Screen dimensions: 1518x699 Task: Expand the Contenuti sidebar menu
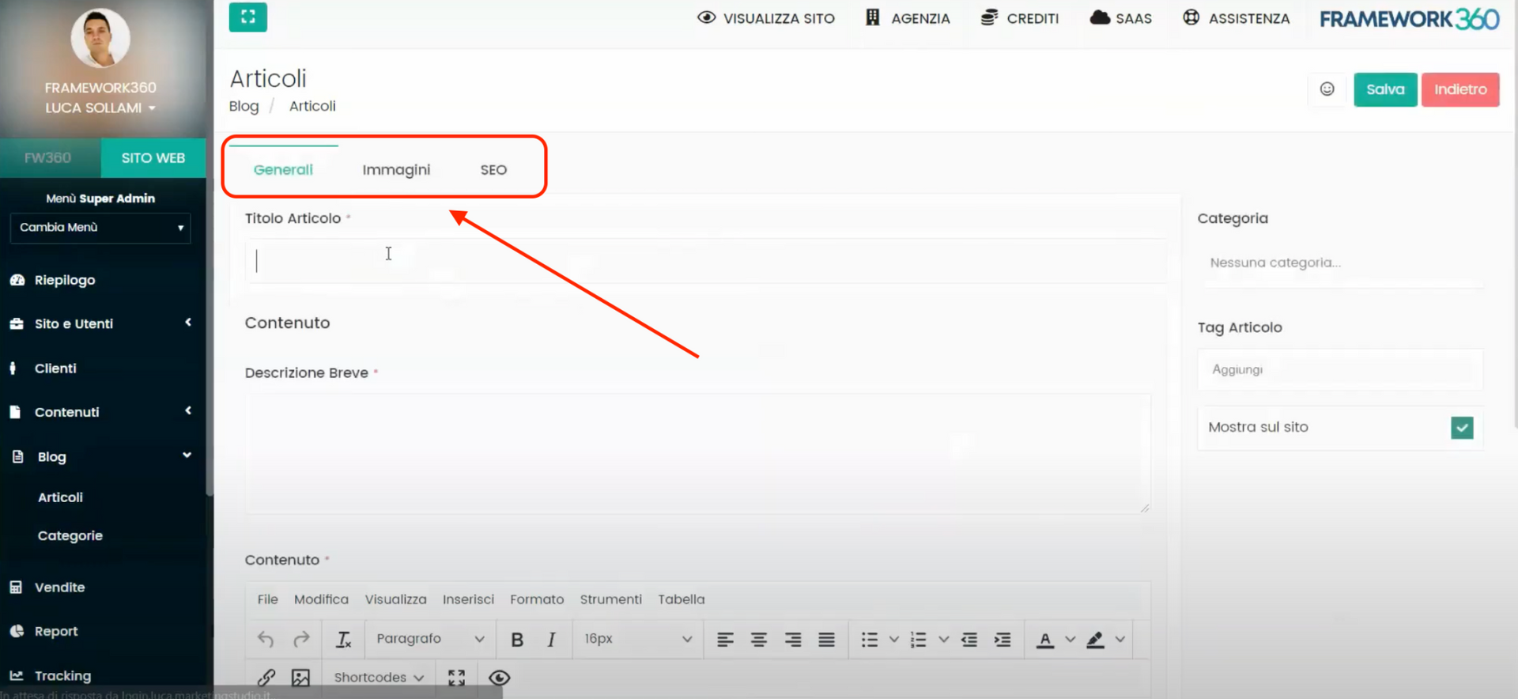click(x=103, y=412)
